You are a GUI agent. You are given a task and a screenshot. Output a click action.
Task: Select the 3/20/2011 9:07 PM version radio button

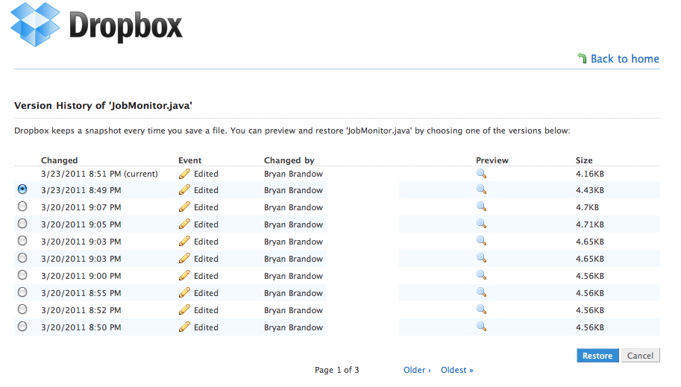coord(22,207)
